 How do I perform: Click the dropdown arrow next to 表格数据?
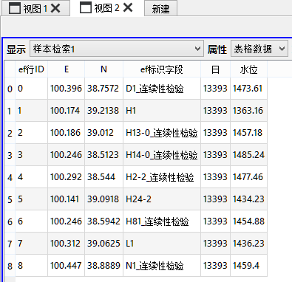coord(282,49)
